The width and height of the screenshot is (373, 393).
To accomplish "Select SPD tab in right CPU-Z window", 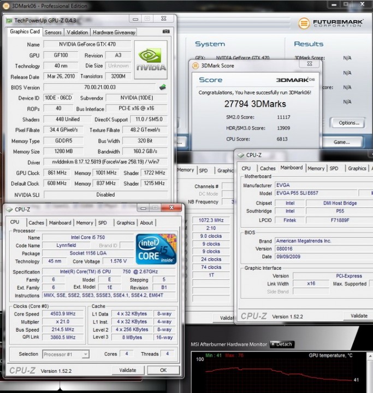I will (334, 169).
